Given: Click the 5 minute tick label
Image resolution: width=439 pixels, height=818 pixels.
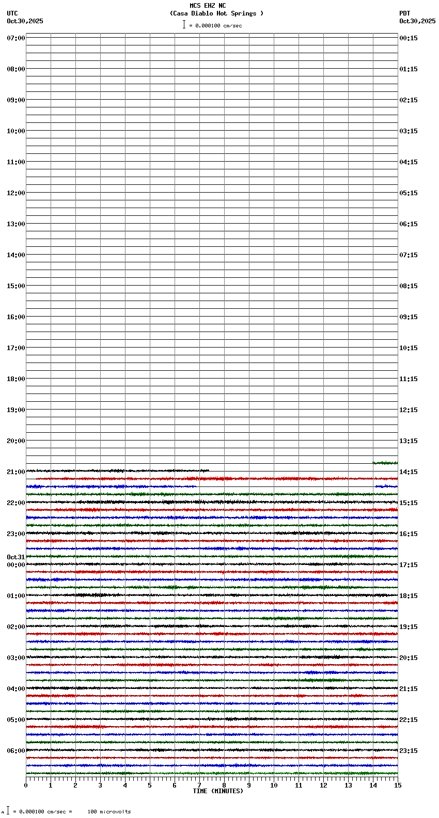Looking at the screenshot, I should (150, 785).
